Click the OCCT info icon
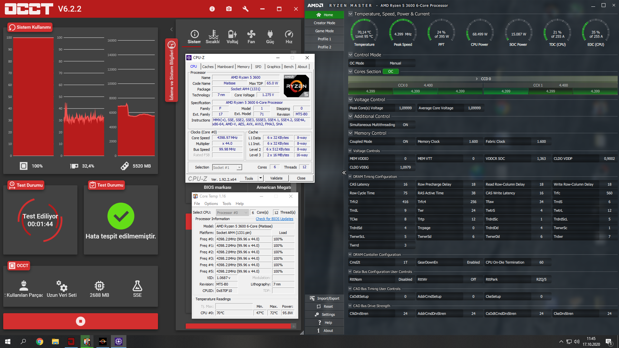619x348 pixels. (212, 9)
